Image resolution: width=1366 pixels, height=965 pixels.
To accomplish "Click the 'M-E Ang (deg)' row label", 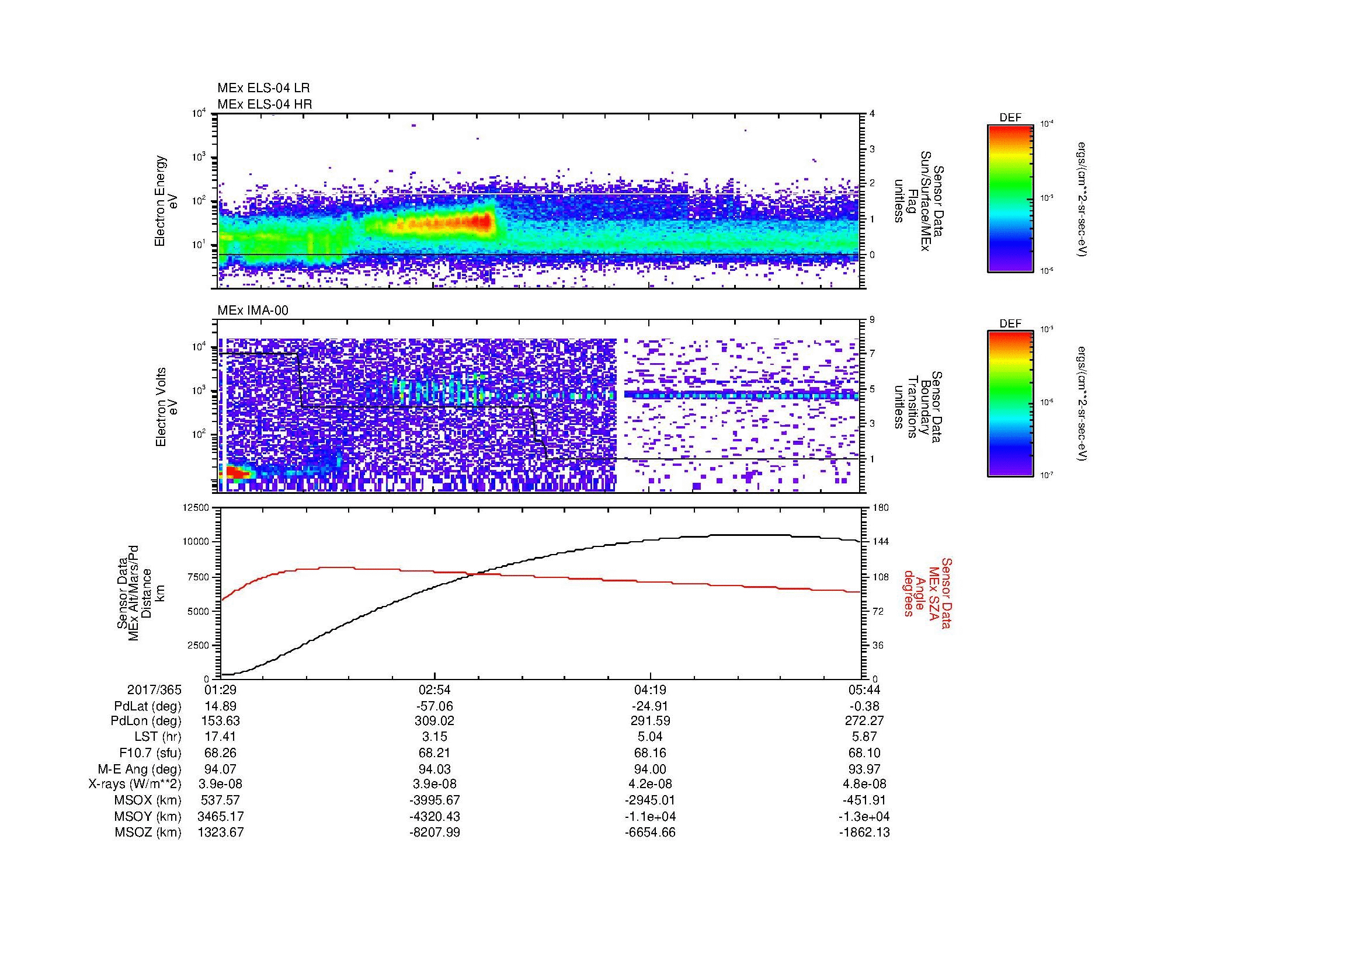I will (x=140, y=769).
